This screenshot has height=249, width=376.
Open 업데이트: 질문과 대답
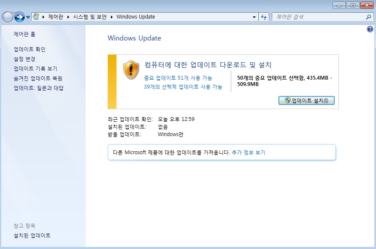coord(38,88)
